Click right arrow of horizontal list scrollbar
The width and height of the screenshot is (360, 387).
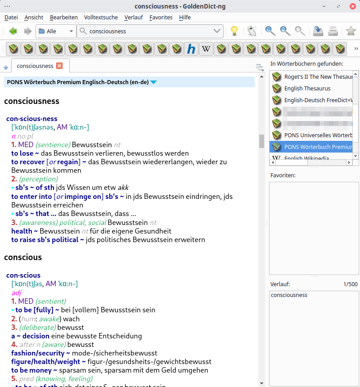[x=349, y=162]
